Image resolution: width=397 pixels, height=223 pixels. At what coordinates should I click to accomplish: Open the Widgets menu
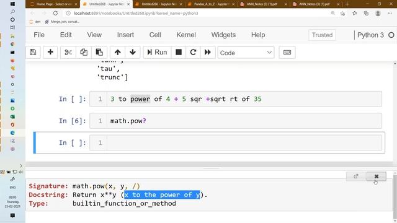(223, 35)
